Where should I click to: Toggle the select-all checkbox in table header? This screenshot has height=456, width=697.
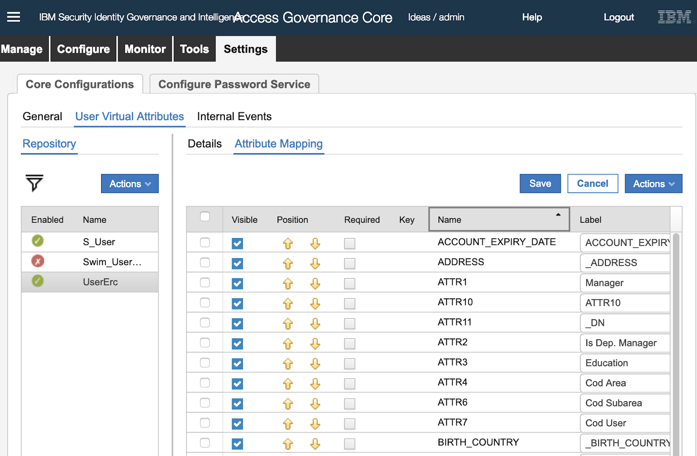coord(205,216)
